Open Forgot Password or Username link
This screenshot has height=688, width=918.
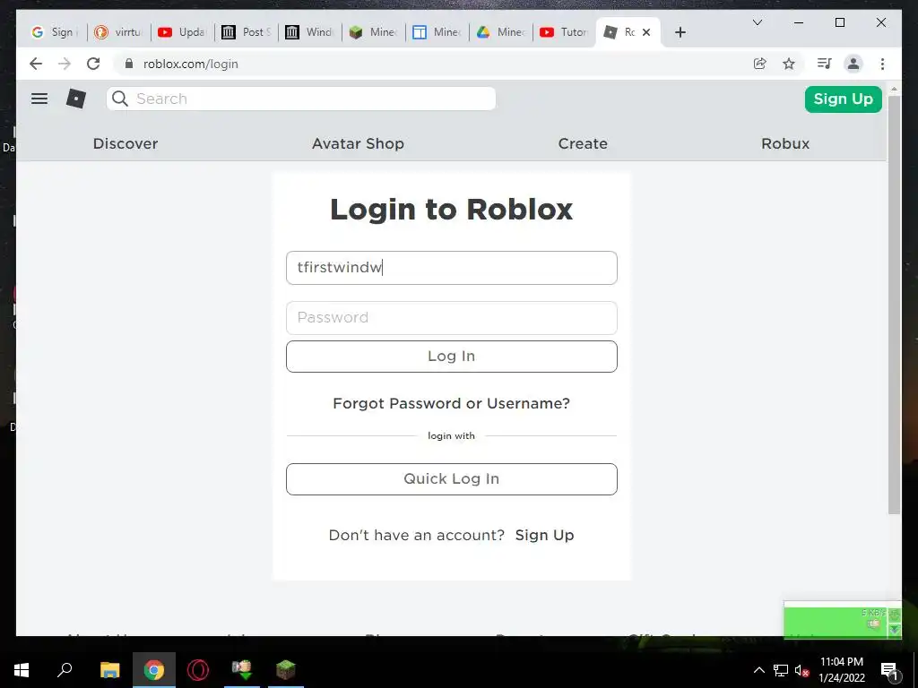click(452, 403)
